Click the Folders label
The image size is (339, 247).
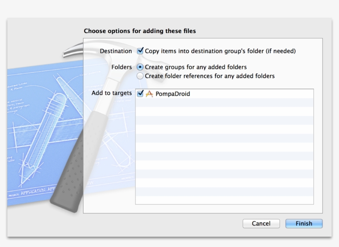(122, 67)
